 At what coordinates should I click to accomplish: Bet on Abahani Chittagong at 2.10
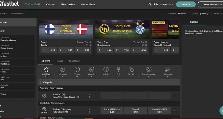[112, 110]
